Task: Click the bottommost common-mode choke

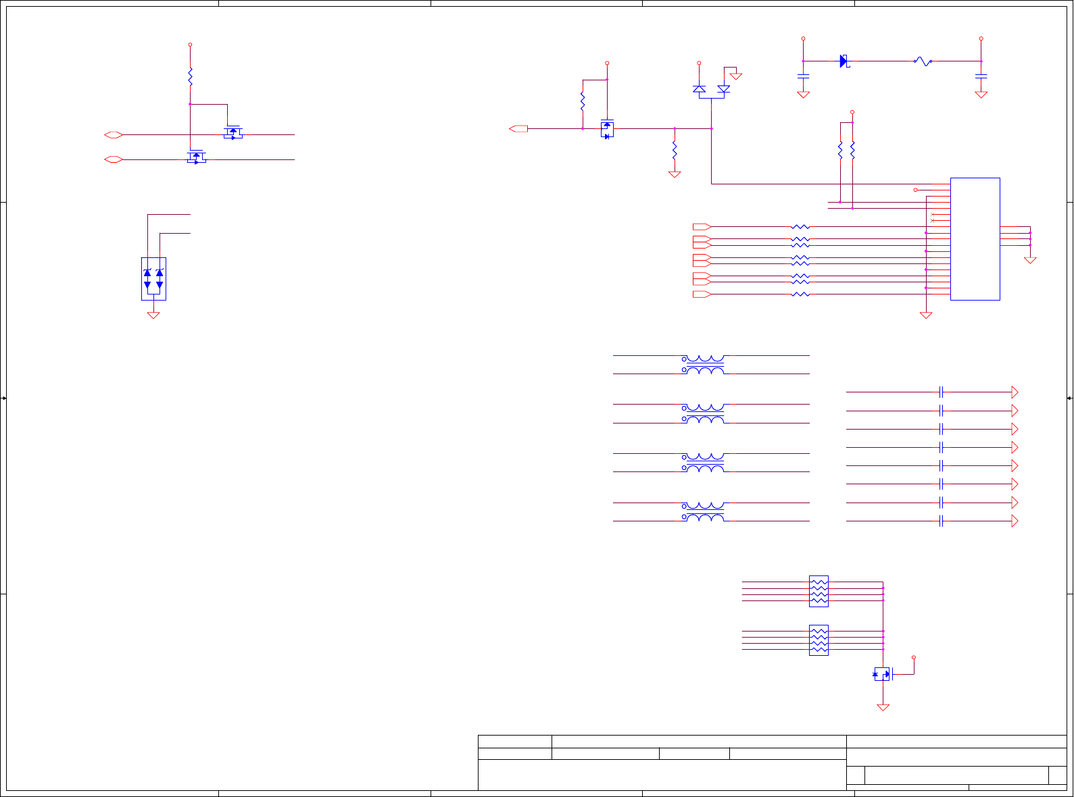Action: tap(704, 512)
